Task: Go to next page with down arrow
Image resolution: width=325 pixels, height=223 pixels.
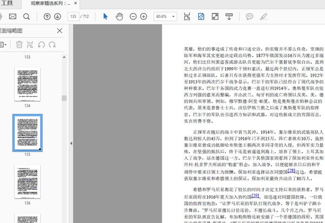Action: (x=58, y=17)
